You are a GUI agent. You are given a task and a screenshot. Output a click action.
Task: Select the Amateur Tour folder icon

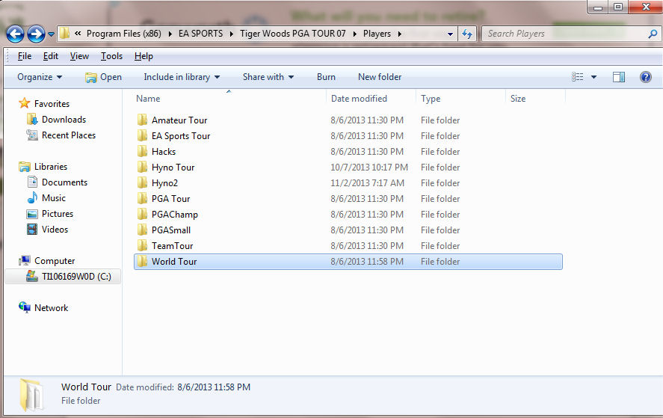[143, 120]
